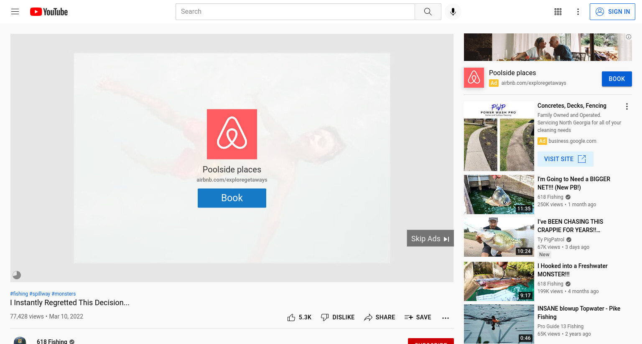Click 'I Instantly Regretted This Decision...' title
Viewport: 642px width, 344px height.
[x=70, y=303]
